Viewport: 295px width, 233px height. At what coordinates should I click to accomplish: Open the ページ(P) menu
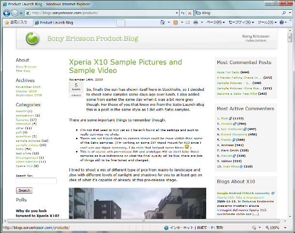[x=215, y=22]
